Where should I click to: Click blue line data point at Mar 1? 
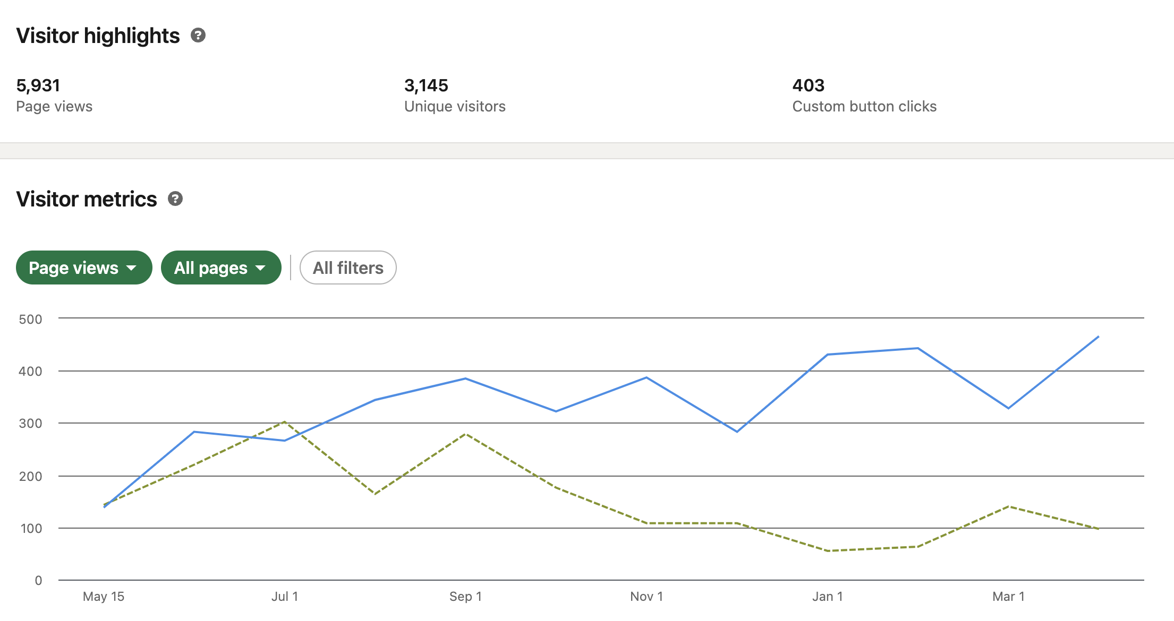click(1008, 408)
